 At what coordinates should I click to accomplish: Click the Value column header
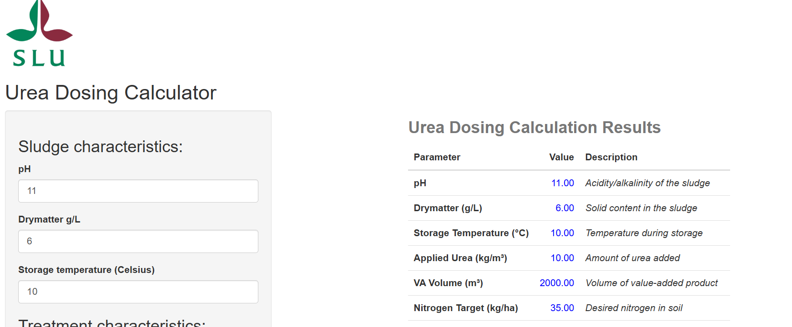(561, 157)
